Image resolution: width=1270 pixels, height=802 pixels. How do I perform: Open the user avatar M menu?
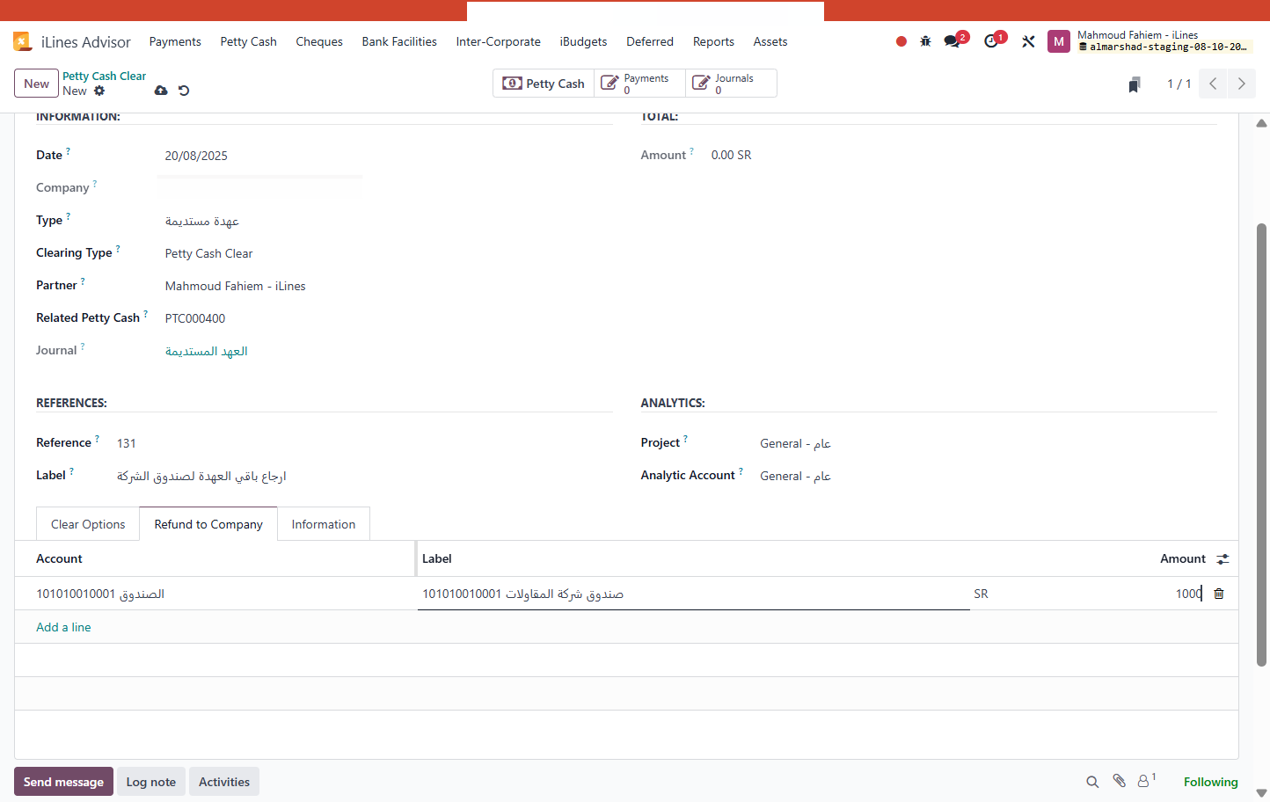(x=1059, y=41)
